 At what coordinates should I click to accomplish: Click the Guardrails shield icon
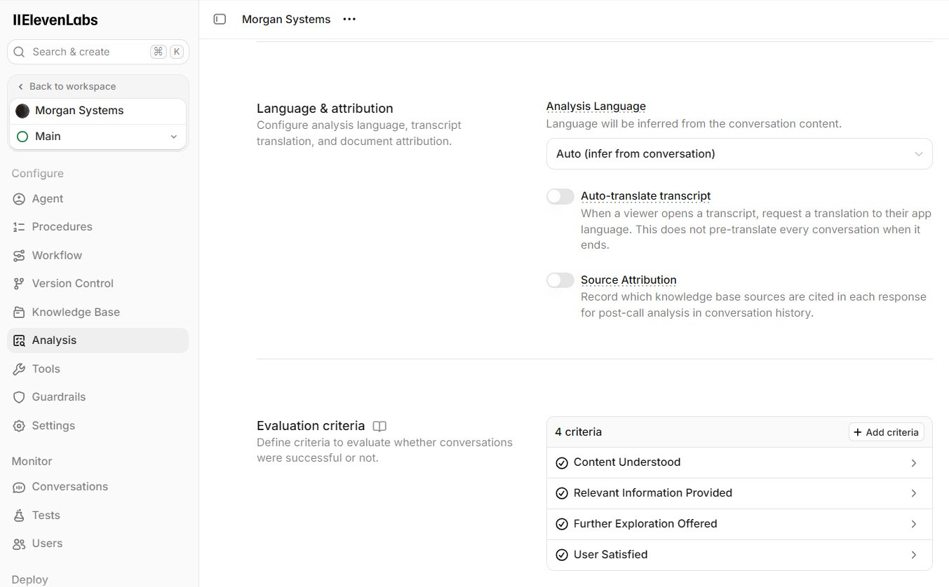pyautogui.click(x=19, y=397)
